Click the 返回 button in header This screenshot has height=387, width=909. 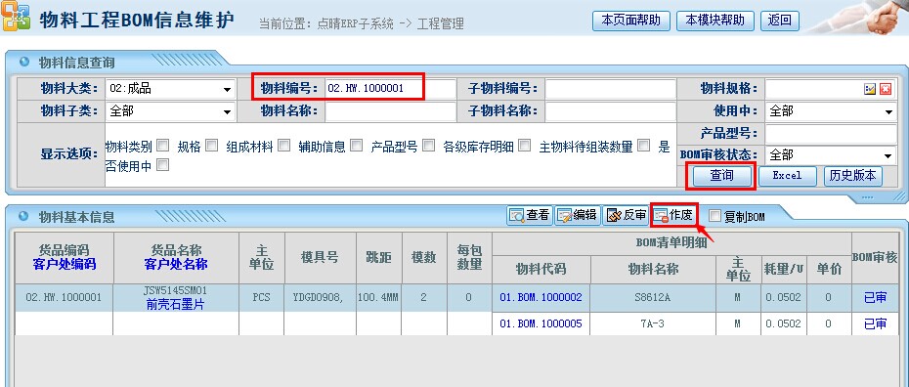[x=780, y=21]
